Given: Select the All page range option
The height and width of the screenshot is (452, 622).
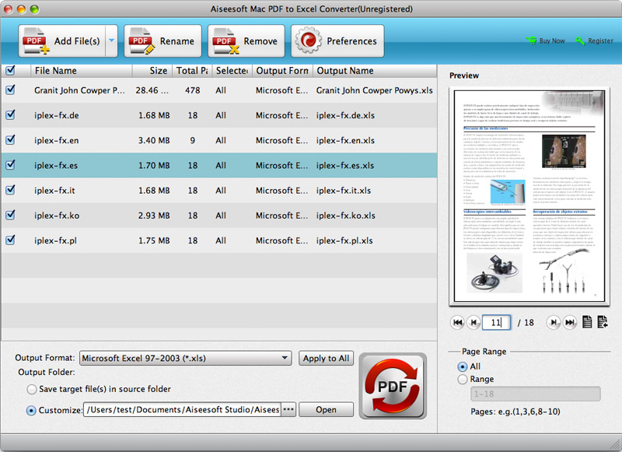Looking at the screenshot, I should click(462, 366).
